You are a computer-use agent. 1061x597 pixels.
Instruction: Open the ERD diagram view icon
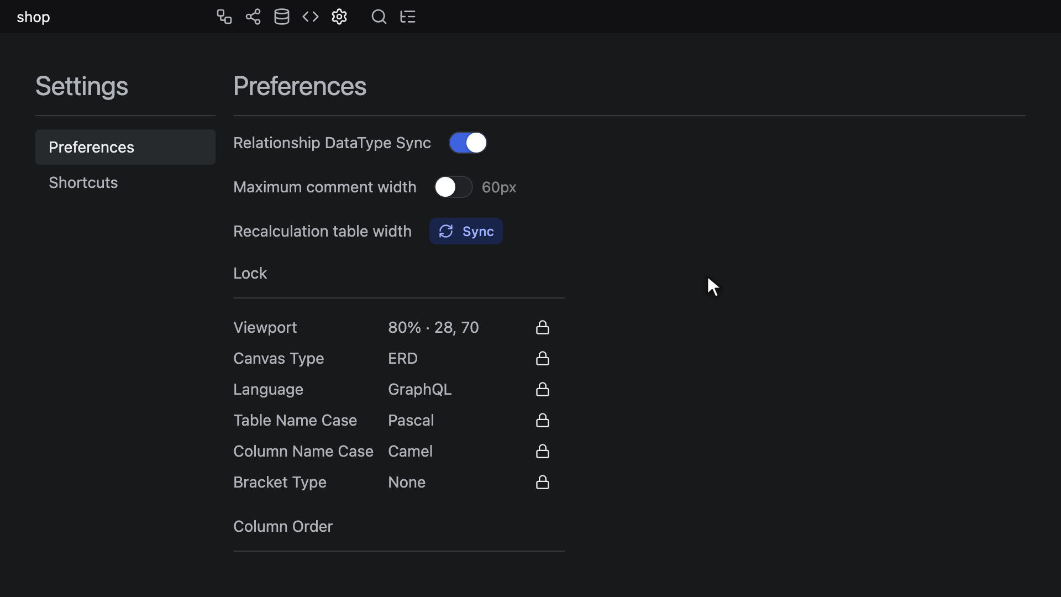click(224, 17)
